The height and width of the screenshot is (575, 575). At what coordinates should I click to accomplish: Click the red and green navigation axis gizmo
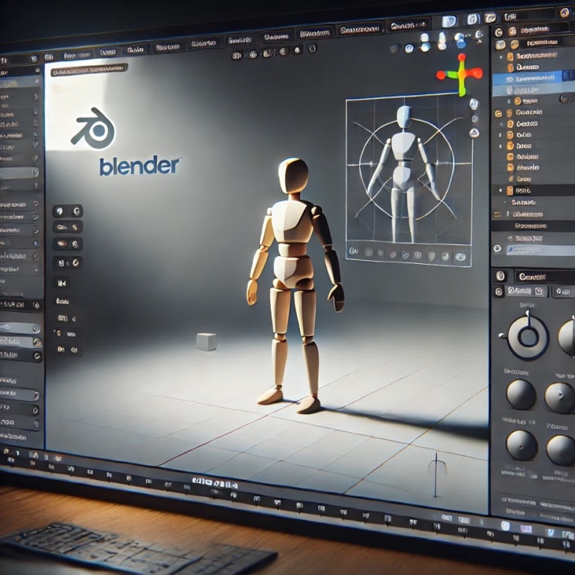pyautogui.click(x=460, y=74)
